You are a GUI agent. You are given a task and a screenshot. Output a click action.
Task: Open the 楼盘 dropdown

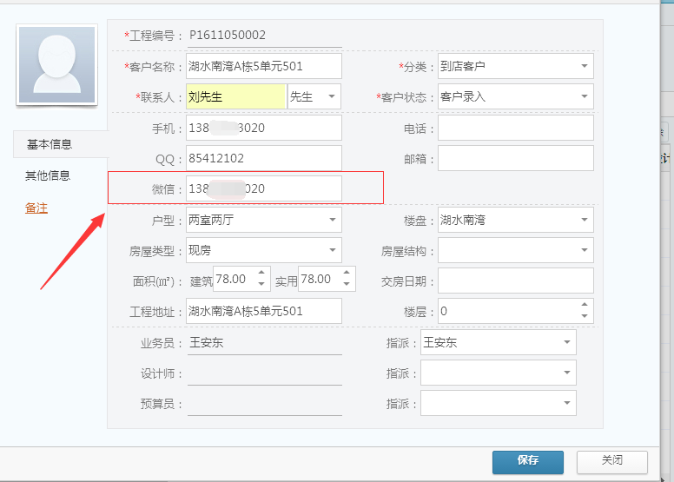coord(584,220)
